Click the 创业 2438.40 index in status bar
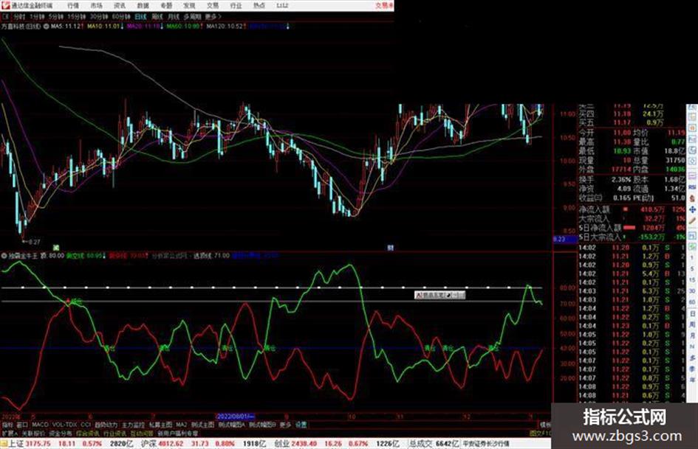This screenshot has width=698, height=449. 295,444
